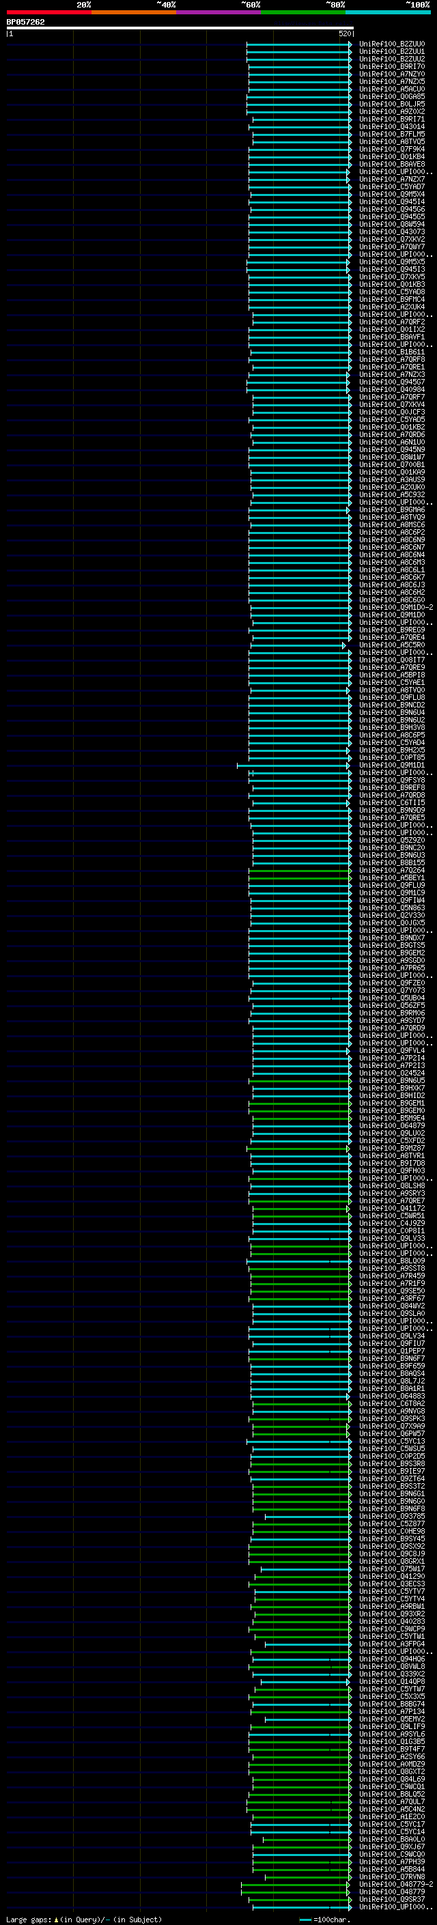Click hit label UniRef100_Q5Z9Z0
The width and height of the screenshot is (437, 1925).
coord(391,840)
